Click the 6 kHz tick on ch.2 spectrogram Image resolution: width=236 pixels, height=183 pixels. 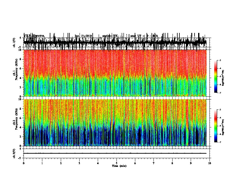pos(21,118)
